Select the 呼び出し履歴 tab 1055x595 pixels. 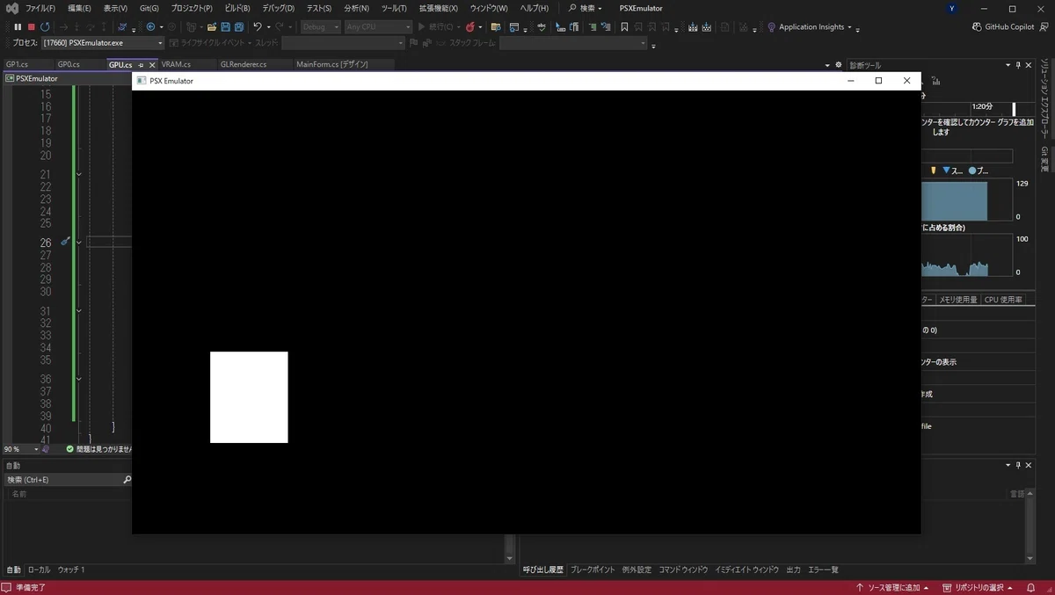tap(542, 570)
